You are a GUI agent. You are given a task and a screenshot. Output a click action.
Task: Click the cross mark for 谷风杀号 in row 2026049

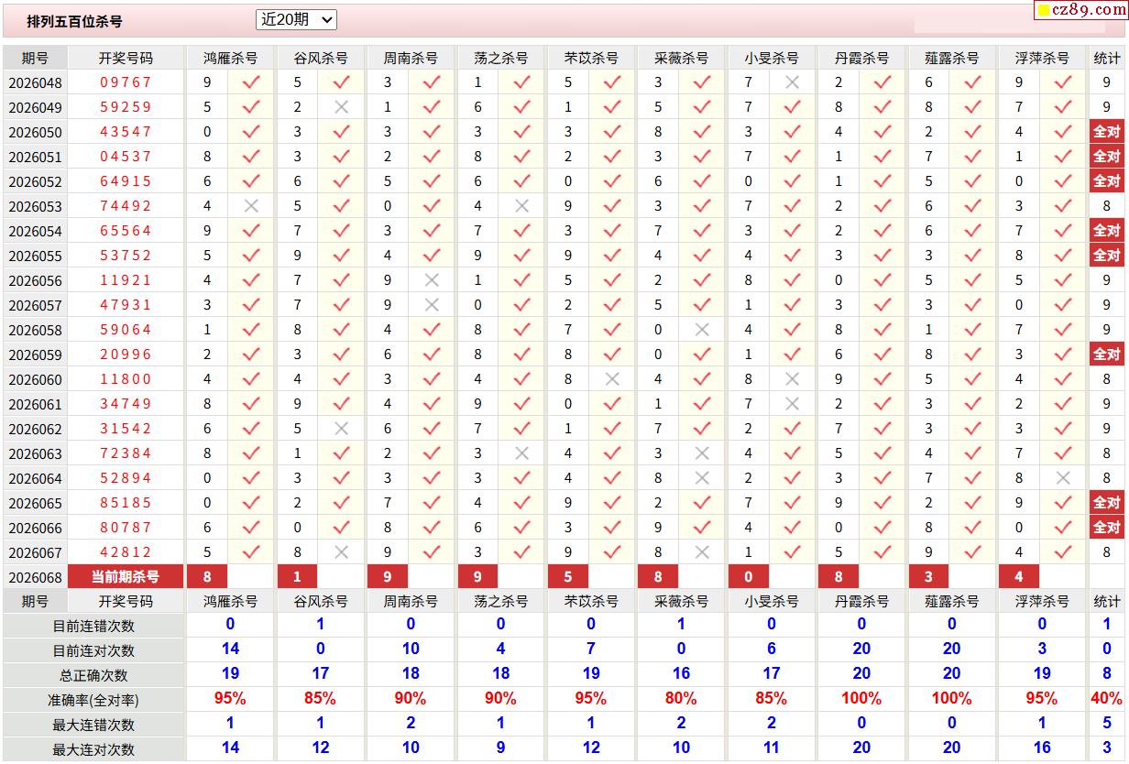tap(342, 106)
